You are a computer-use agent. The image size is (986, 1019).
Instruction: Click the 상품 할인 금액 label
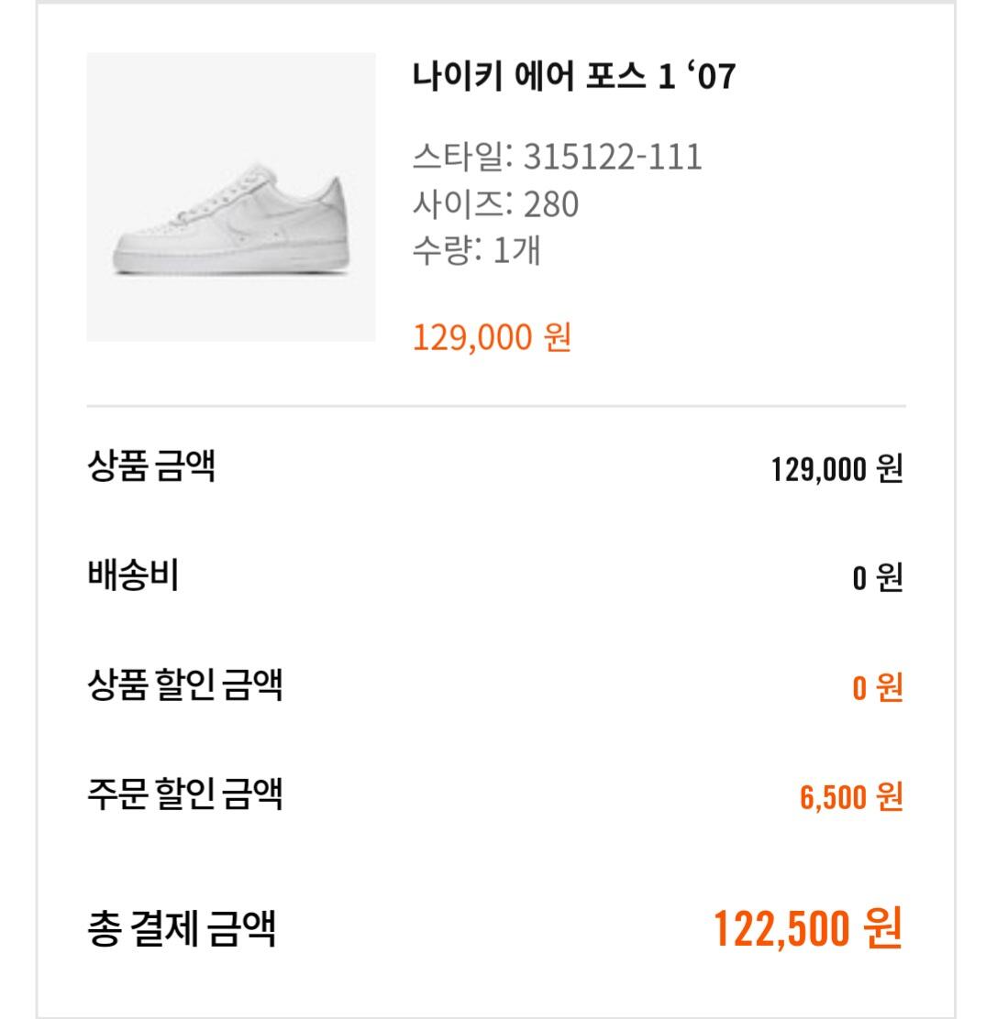(x=183, y=685)
